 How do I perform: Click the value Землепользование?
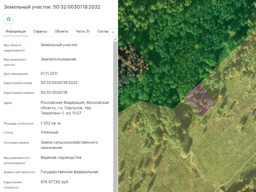(58, 59)
